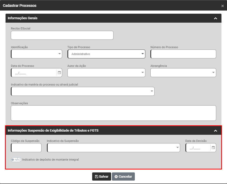Collapse the Informações Gerais section chevron
Screen dimensions: 227x184
[x=215, y=18]
